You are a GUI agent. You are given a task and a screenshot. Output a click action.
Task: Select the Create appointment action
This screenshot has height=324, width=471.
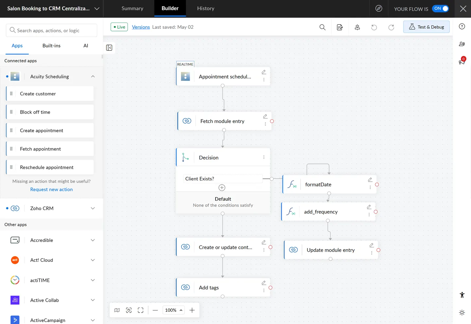click(50, 131)
